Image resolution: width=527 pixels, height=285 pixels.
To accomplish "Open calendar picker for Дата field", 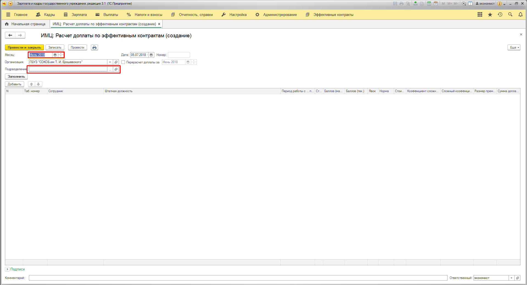I will pyautogui.click(x=151, y=55).
